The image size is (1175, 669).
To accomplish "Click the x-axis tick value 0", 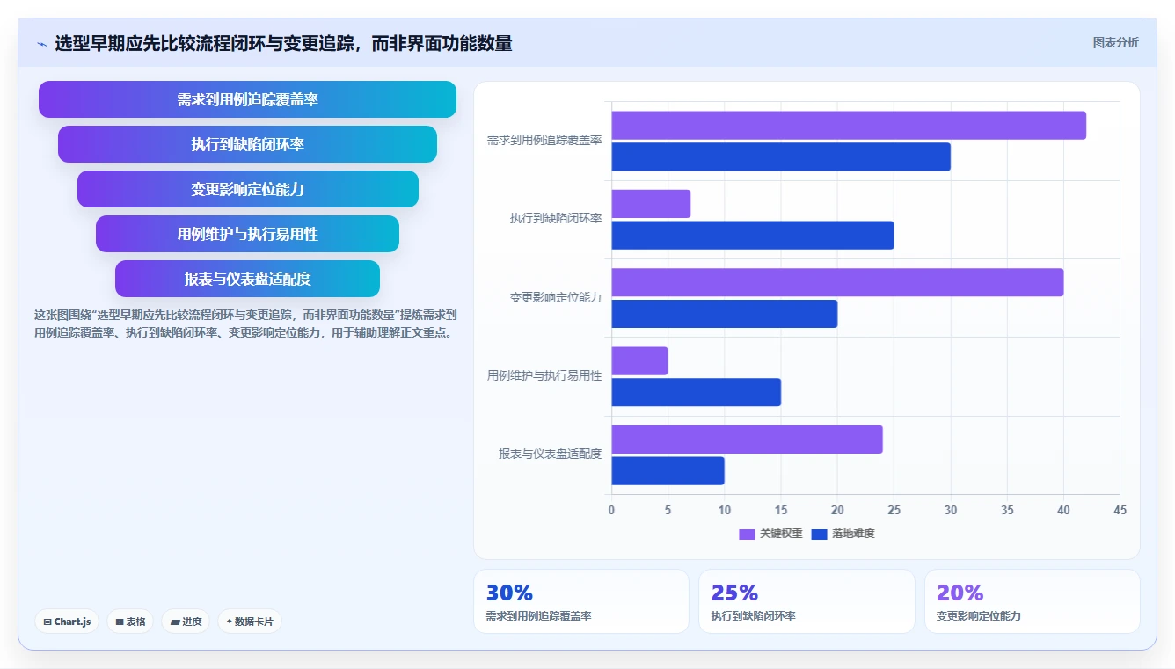I will (612, 510).
